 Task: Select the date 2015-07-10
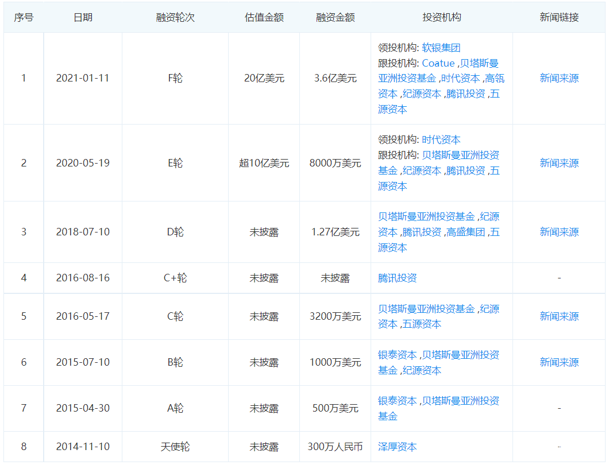click(83, 363)
